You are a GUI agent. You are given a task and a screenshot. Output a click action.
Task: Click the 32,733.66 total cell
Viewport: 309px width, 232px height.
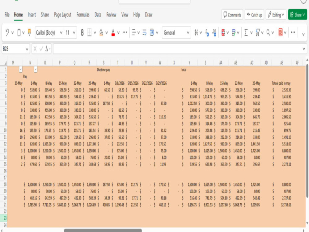point(286,205)
